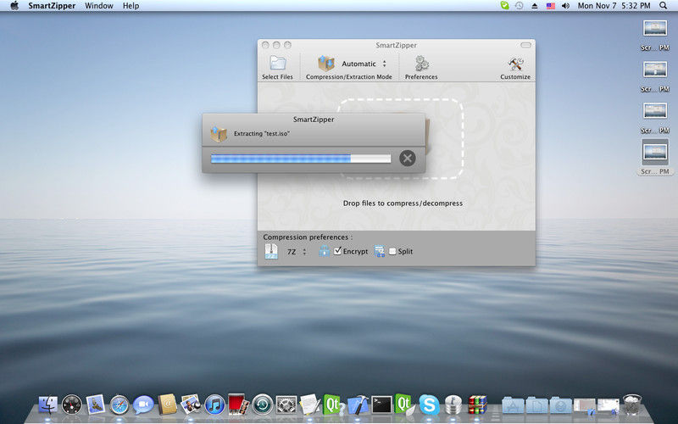678x424 pixels.
Task: Click the toolbar toggle pill button
Action: 525,45
